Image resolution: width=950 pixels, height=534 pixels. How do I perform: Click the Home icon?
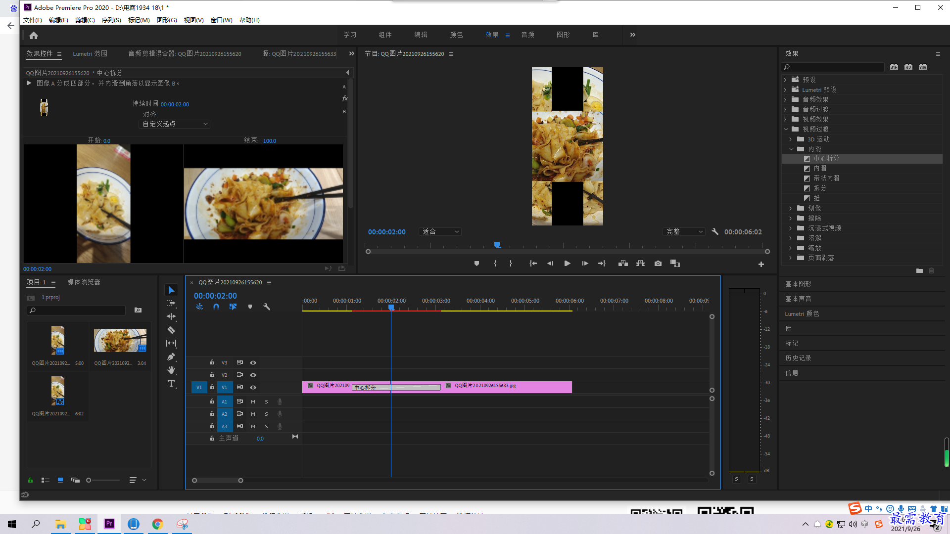(34, 35)
